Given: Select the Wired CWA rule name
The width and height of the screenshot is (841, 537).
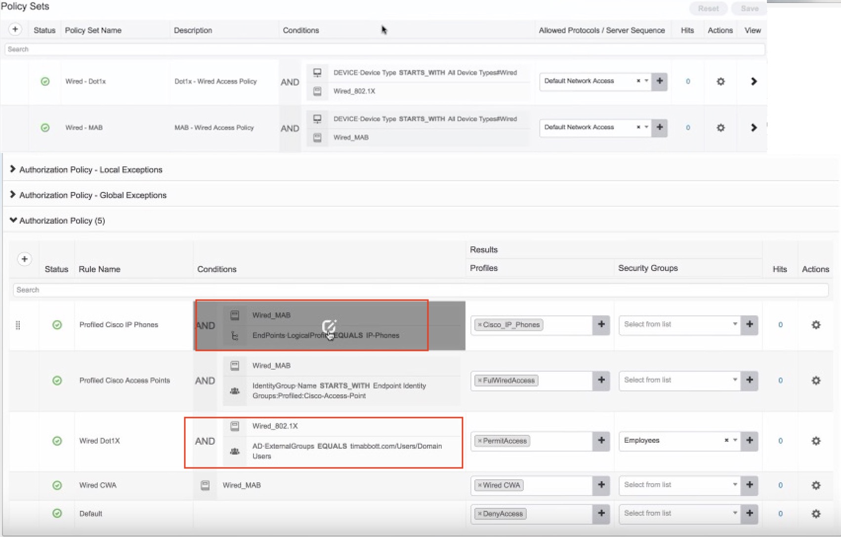Looking at the screenshot, I should (x=98, y=485).
